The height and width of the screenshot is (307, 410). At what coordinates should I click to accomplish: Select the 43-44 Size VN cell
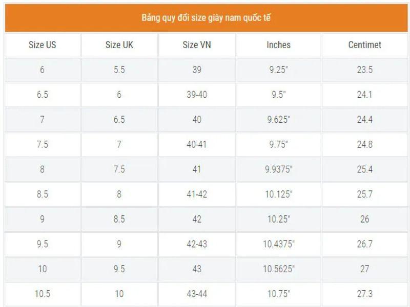(197, 294)
